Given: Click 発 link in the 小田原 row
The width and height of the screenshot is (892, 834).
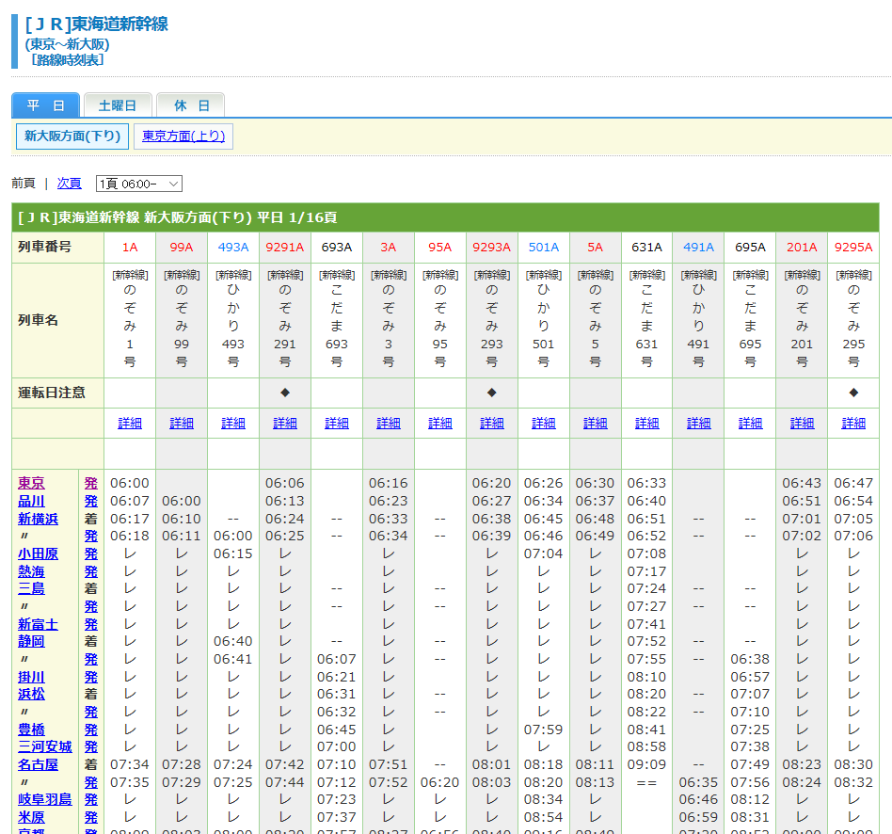Looking at the screenshot, I should [91, 553].
